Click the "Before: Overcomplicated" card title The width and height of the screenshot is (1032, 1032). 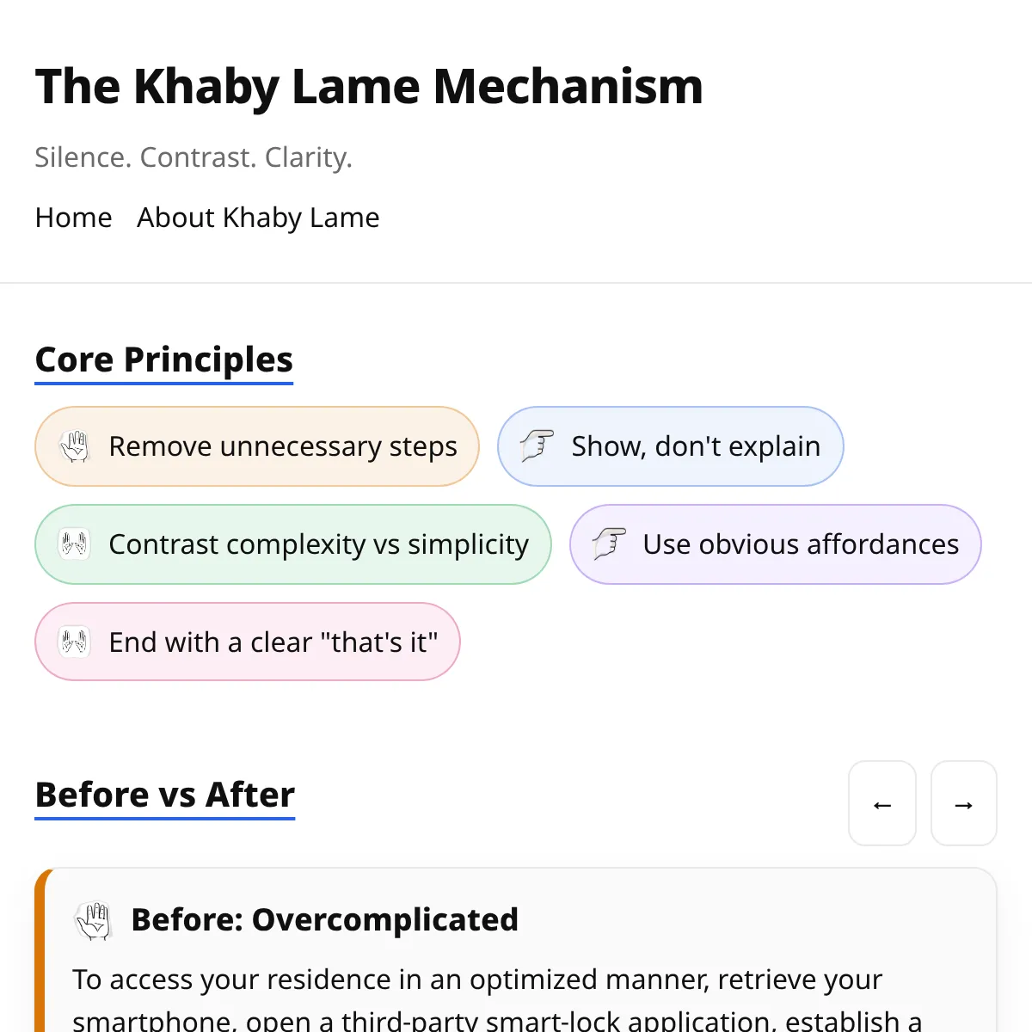pos(324,920)
